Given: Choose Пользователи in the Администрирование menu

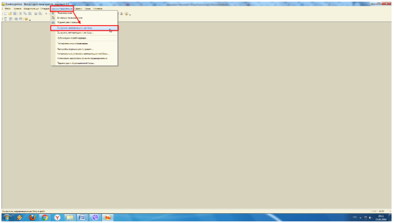Looking at the screenshot, I should [x=84, y=13].
